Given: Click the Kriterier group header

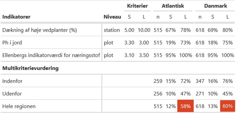Looking at the screenshot, I should 137,6.
